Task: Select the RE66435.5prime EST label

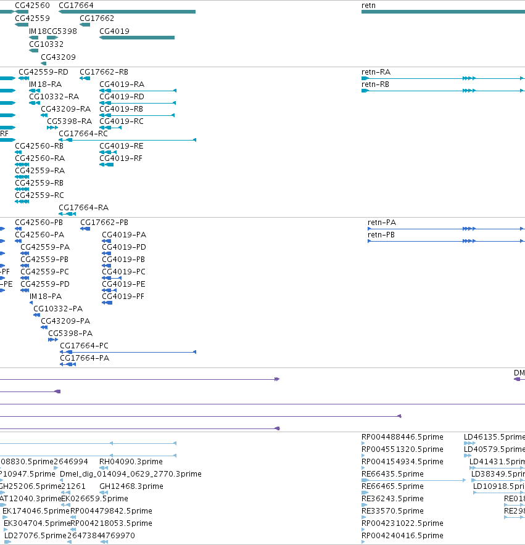Action: 393,474
